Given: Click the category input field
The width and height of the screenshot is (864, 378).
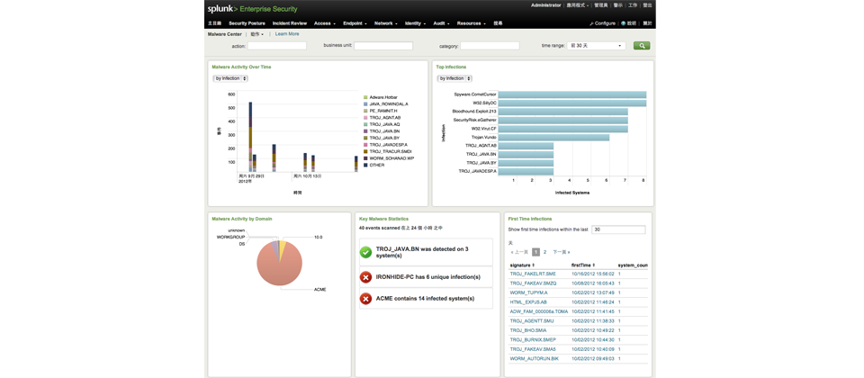Looking at the screenshot, I should (x=490, y=46).
